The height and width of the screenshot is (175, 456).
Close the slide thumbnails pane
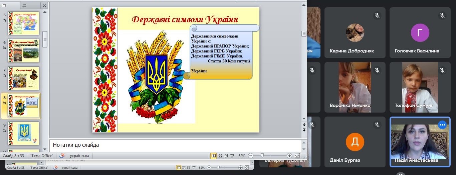pyautogui.click(x=45, y=6)
